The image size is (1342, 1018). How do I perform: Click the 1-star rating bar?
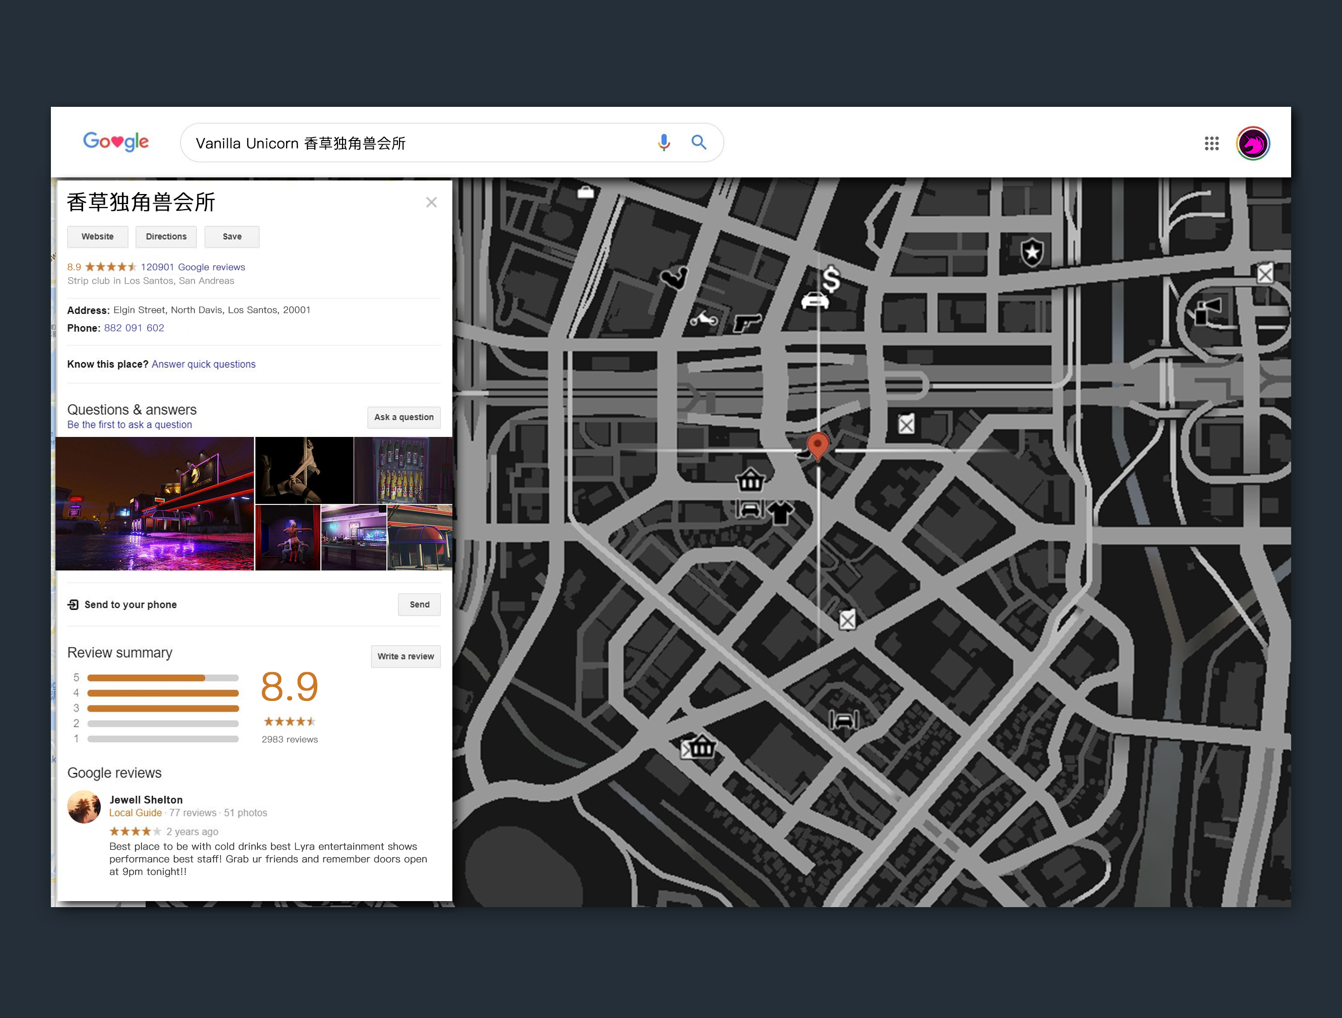pos(163,739)
